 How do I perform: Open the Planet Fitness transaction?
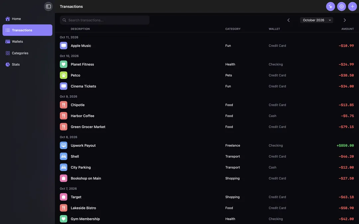click(207, 64)
